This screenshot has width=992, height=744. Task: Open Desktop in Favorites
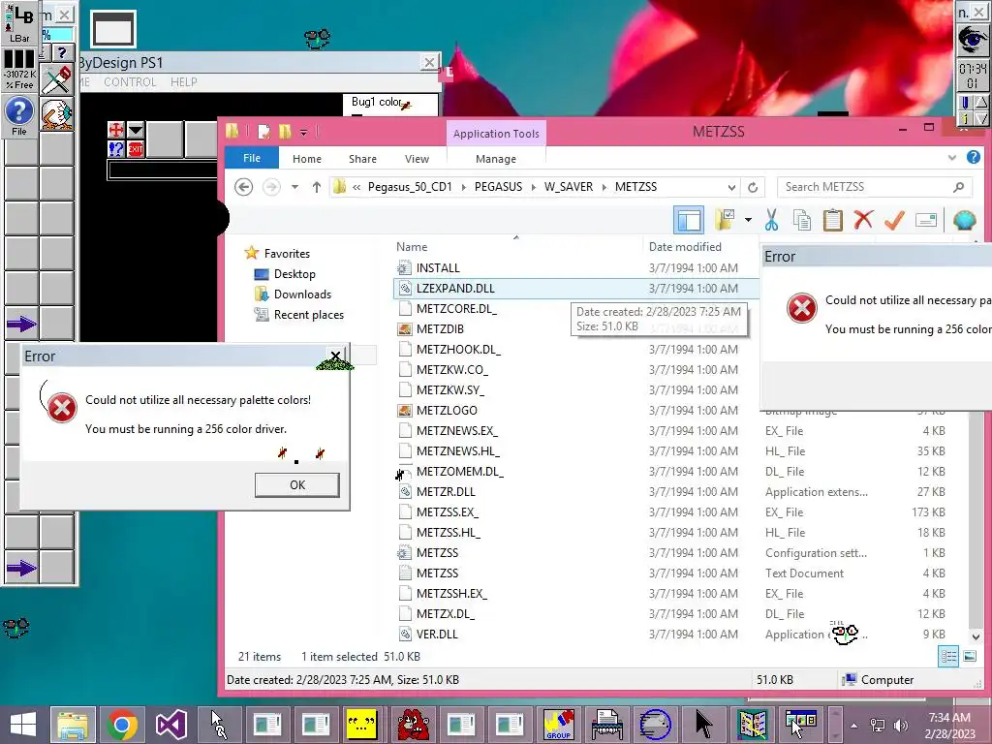point(294,274)
